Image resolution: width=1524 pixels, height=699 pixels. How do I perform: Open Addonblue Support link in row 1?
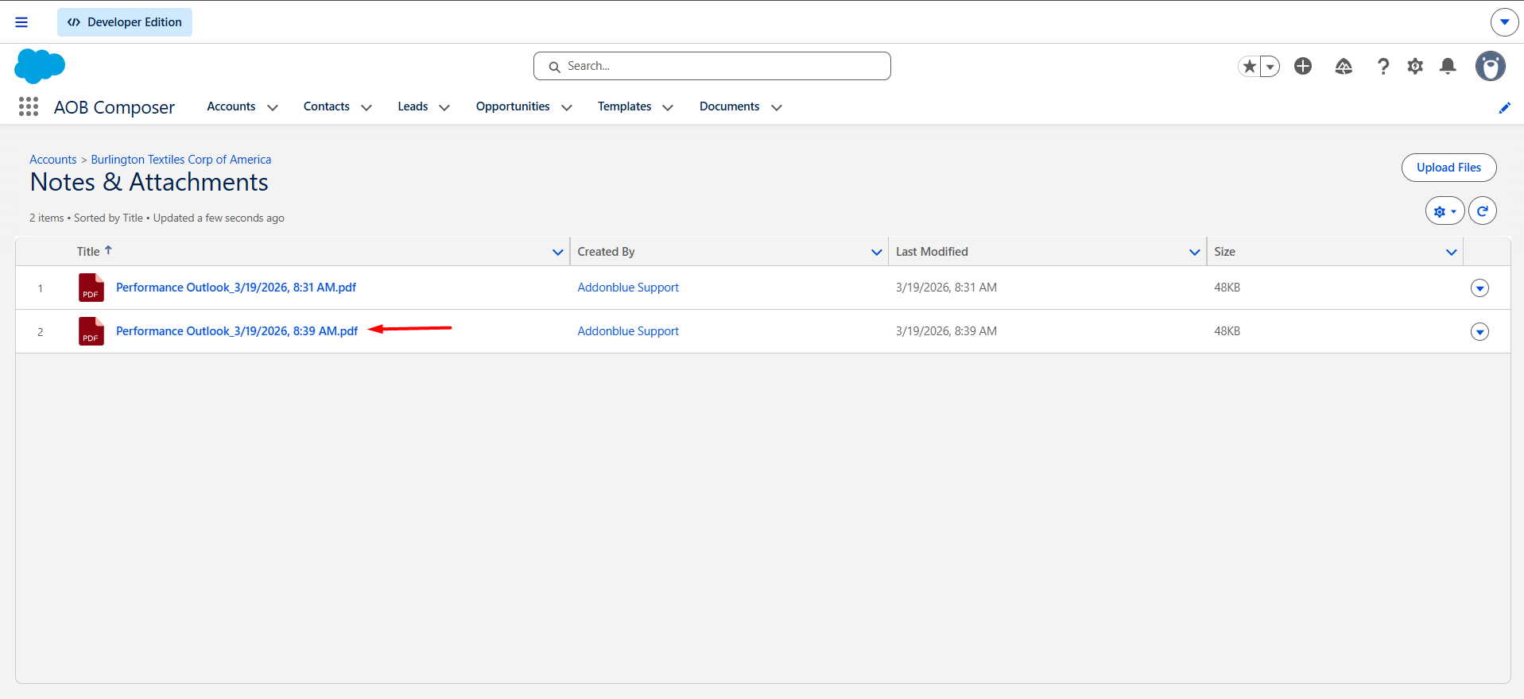[x=628, y=288]
